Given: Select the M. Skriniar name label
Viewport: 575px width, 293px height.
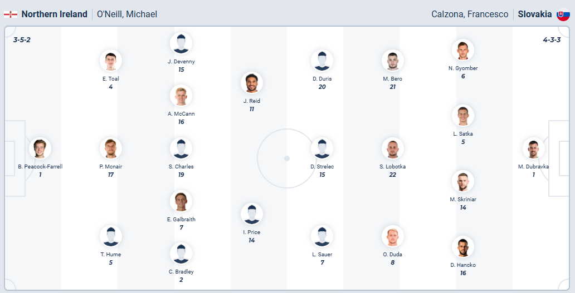Looking at the screenshot, I should coord(463,199).
